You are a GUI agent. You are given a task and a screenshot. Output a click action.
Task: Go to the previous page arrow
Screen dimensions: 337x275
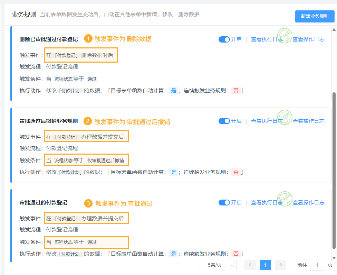[250, 265]
